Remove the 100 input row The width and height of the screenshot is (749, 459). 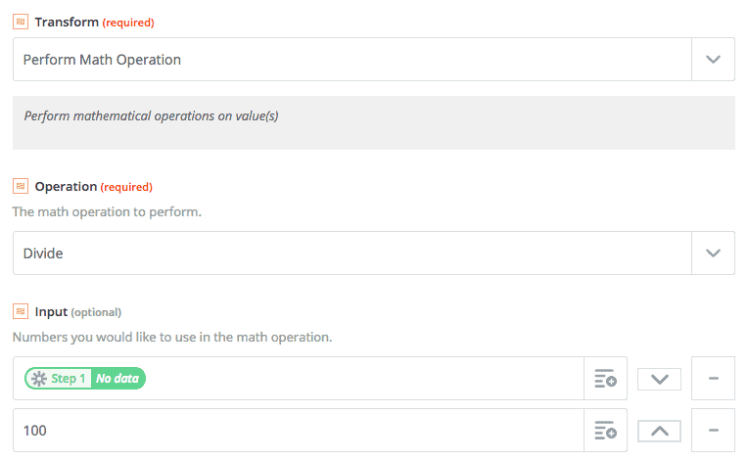click(714, 431)
